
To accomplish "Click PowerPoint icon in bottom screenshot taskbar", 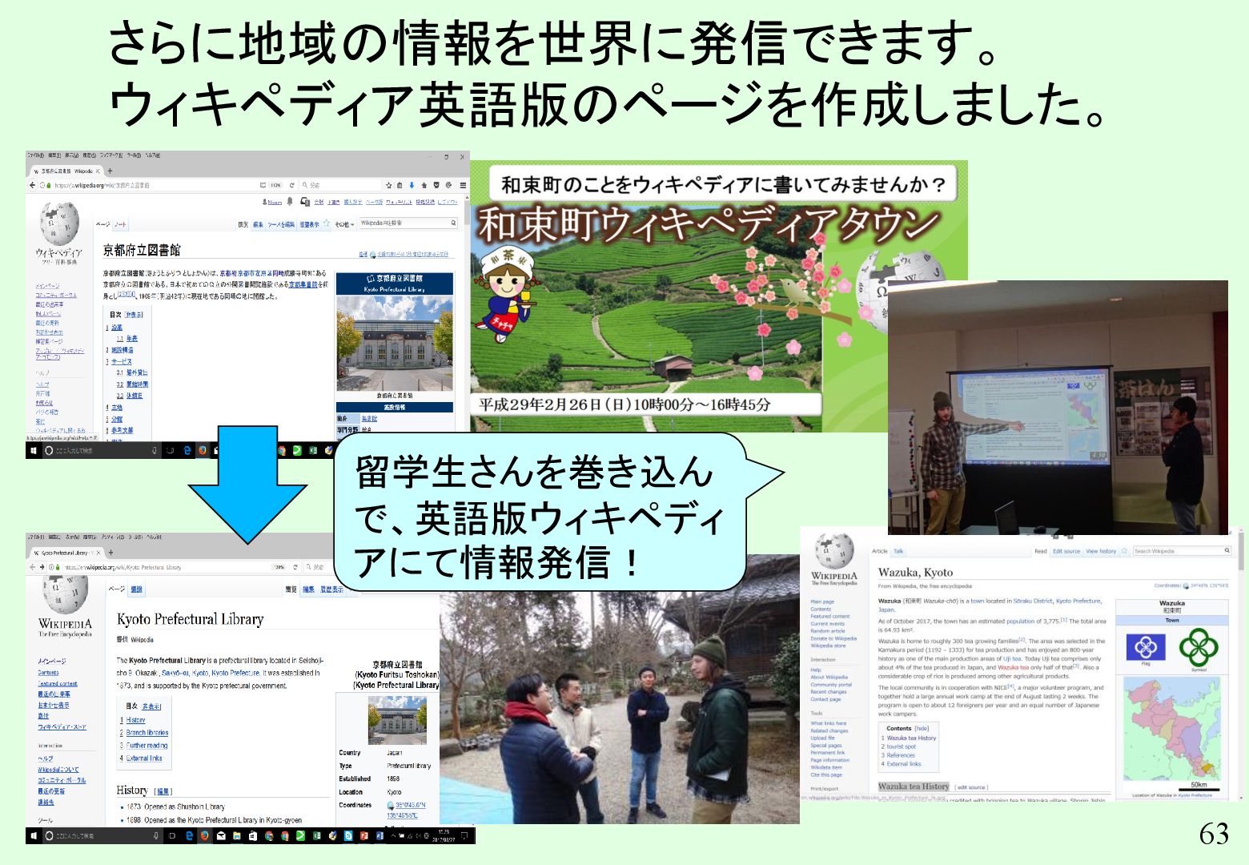I will click(x=363, y=836).
